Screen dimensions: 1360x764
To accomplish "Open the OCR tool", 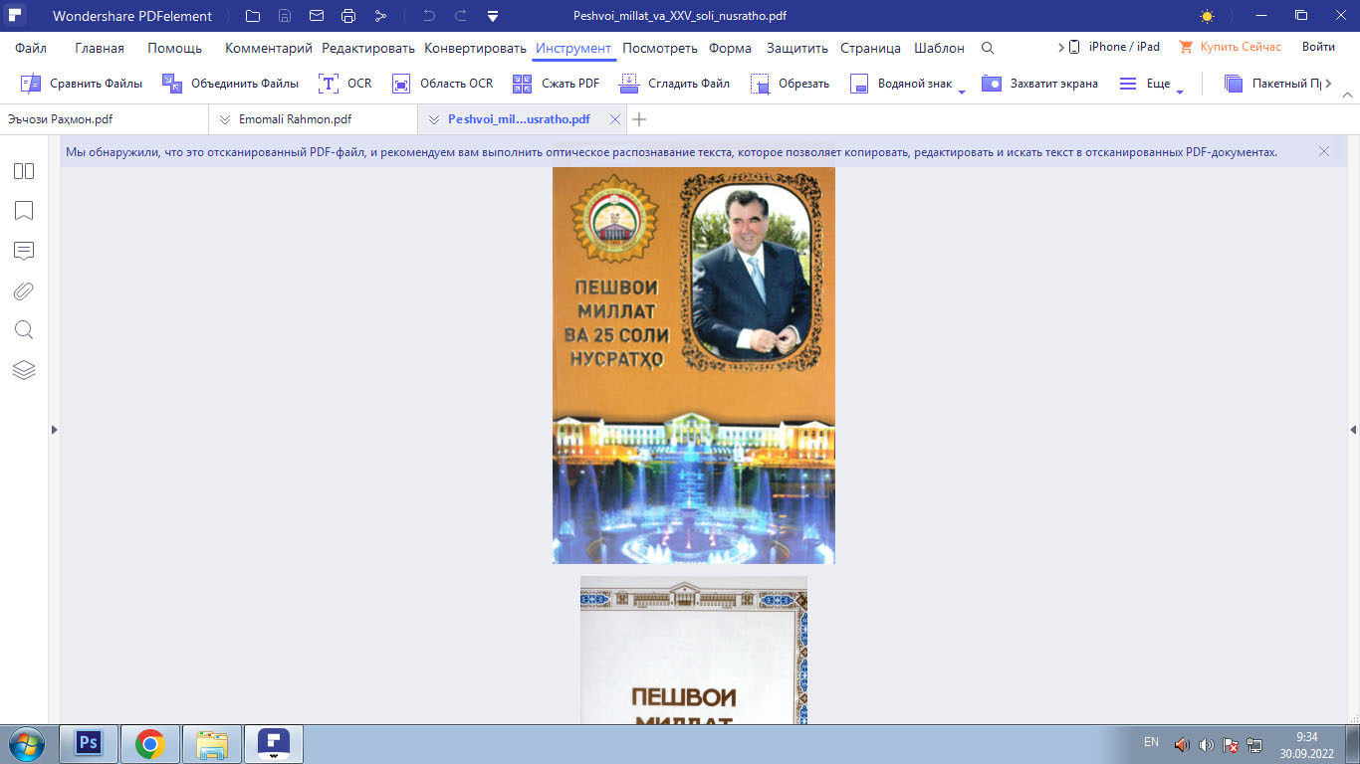I will pyautogui.click(x=344, y=84).
